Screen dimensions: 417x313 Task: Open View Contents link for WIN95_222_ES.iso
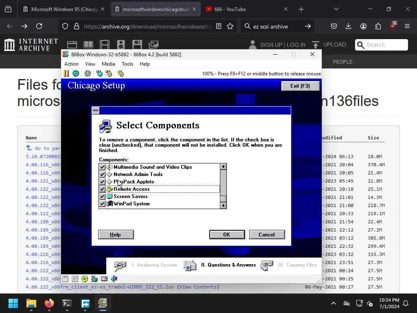[198, 287]
